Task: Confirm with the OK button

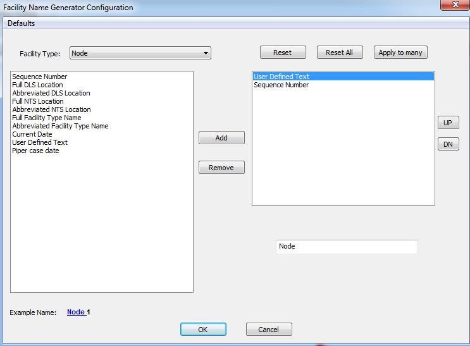Action: coord(202,329)
